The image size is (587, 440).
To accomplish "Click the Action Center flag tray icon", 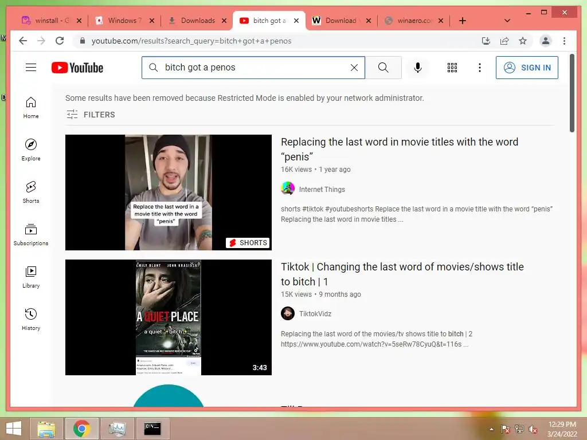I will click(506, 429).
